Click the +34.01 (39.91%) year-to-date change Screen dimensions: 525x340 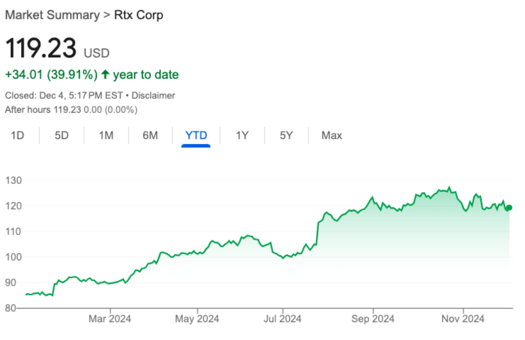(x=51, y=75)
